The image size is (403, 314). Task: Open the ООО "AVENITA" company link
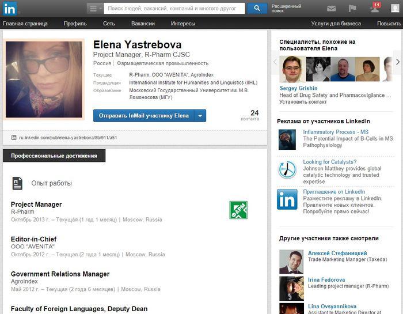click(33, 247)
